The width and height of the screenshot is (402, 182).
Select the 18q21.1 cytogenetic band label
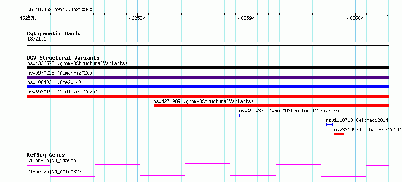tap(37, 39)
